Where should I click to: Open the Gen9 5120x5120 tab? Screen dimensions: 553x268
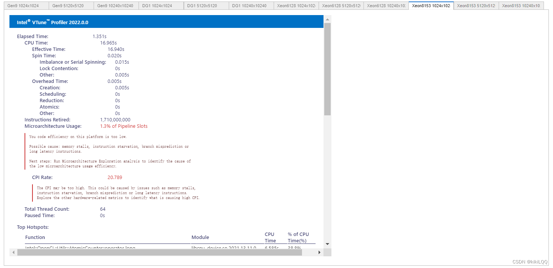[72, 6]
